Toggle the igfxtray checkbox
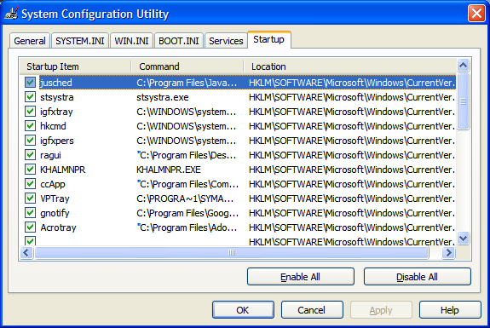 click(30, 112)
